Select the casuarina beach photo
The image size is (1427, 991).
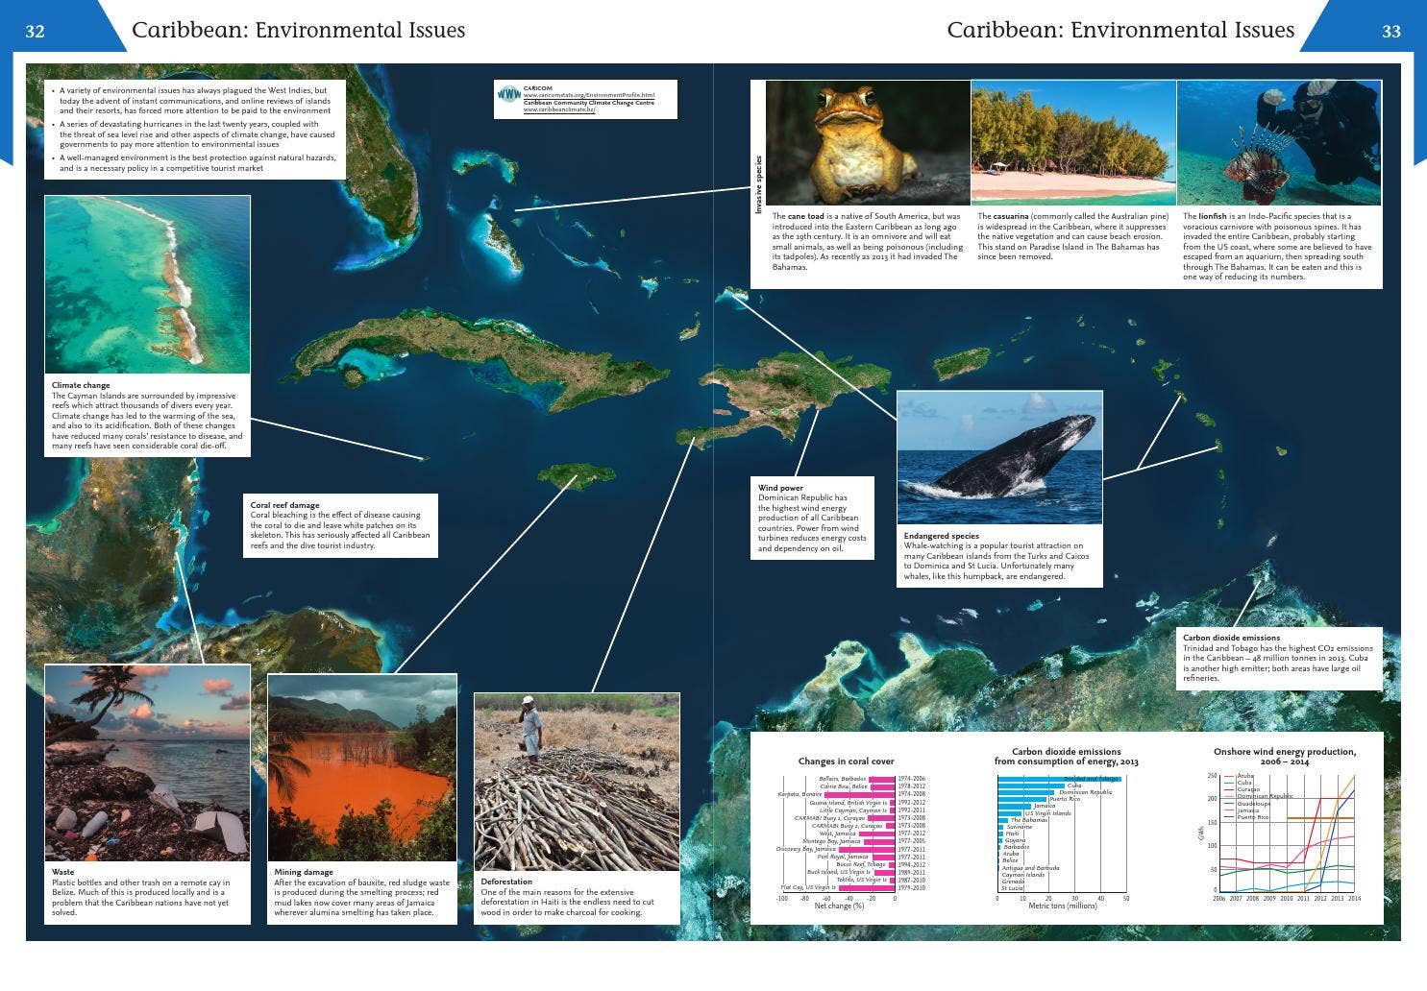pos(1070,143)
